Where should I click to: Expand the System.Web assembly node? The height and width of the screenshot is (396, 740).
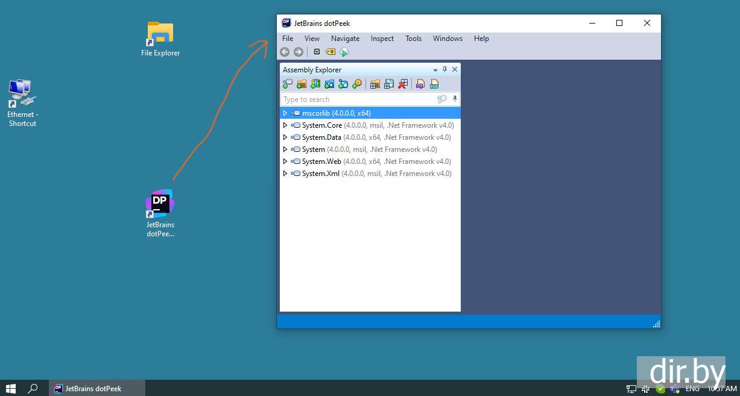point(285,162)
